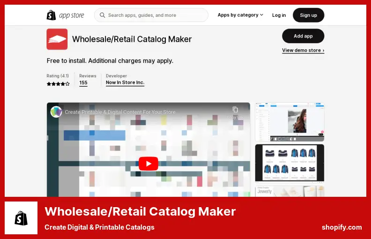Screen dimensions: 371x239
Task: Click the video channel avatar icon
Action: click(x=56, y=112)
